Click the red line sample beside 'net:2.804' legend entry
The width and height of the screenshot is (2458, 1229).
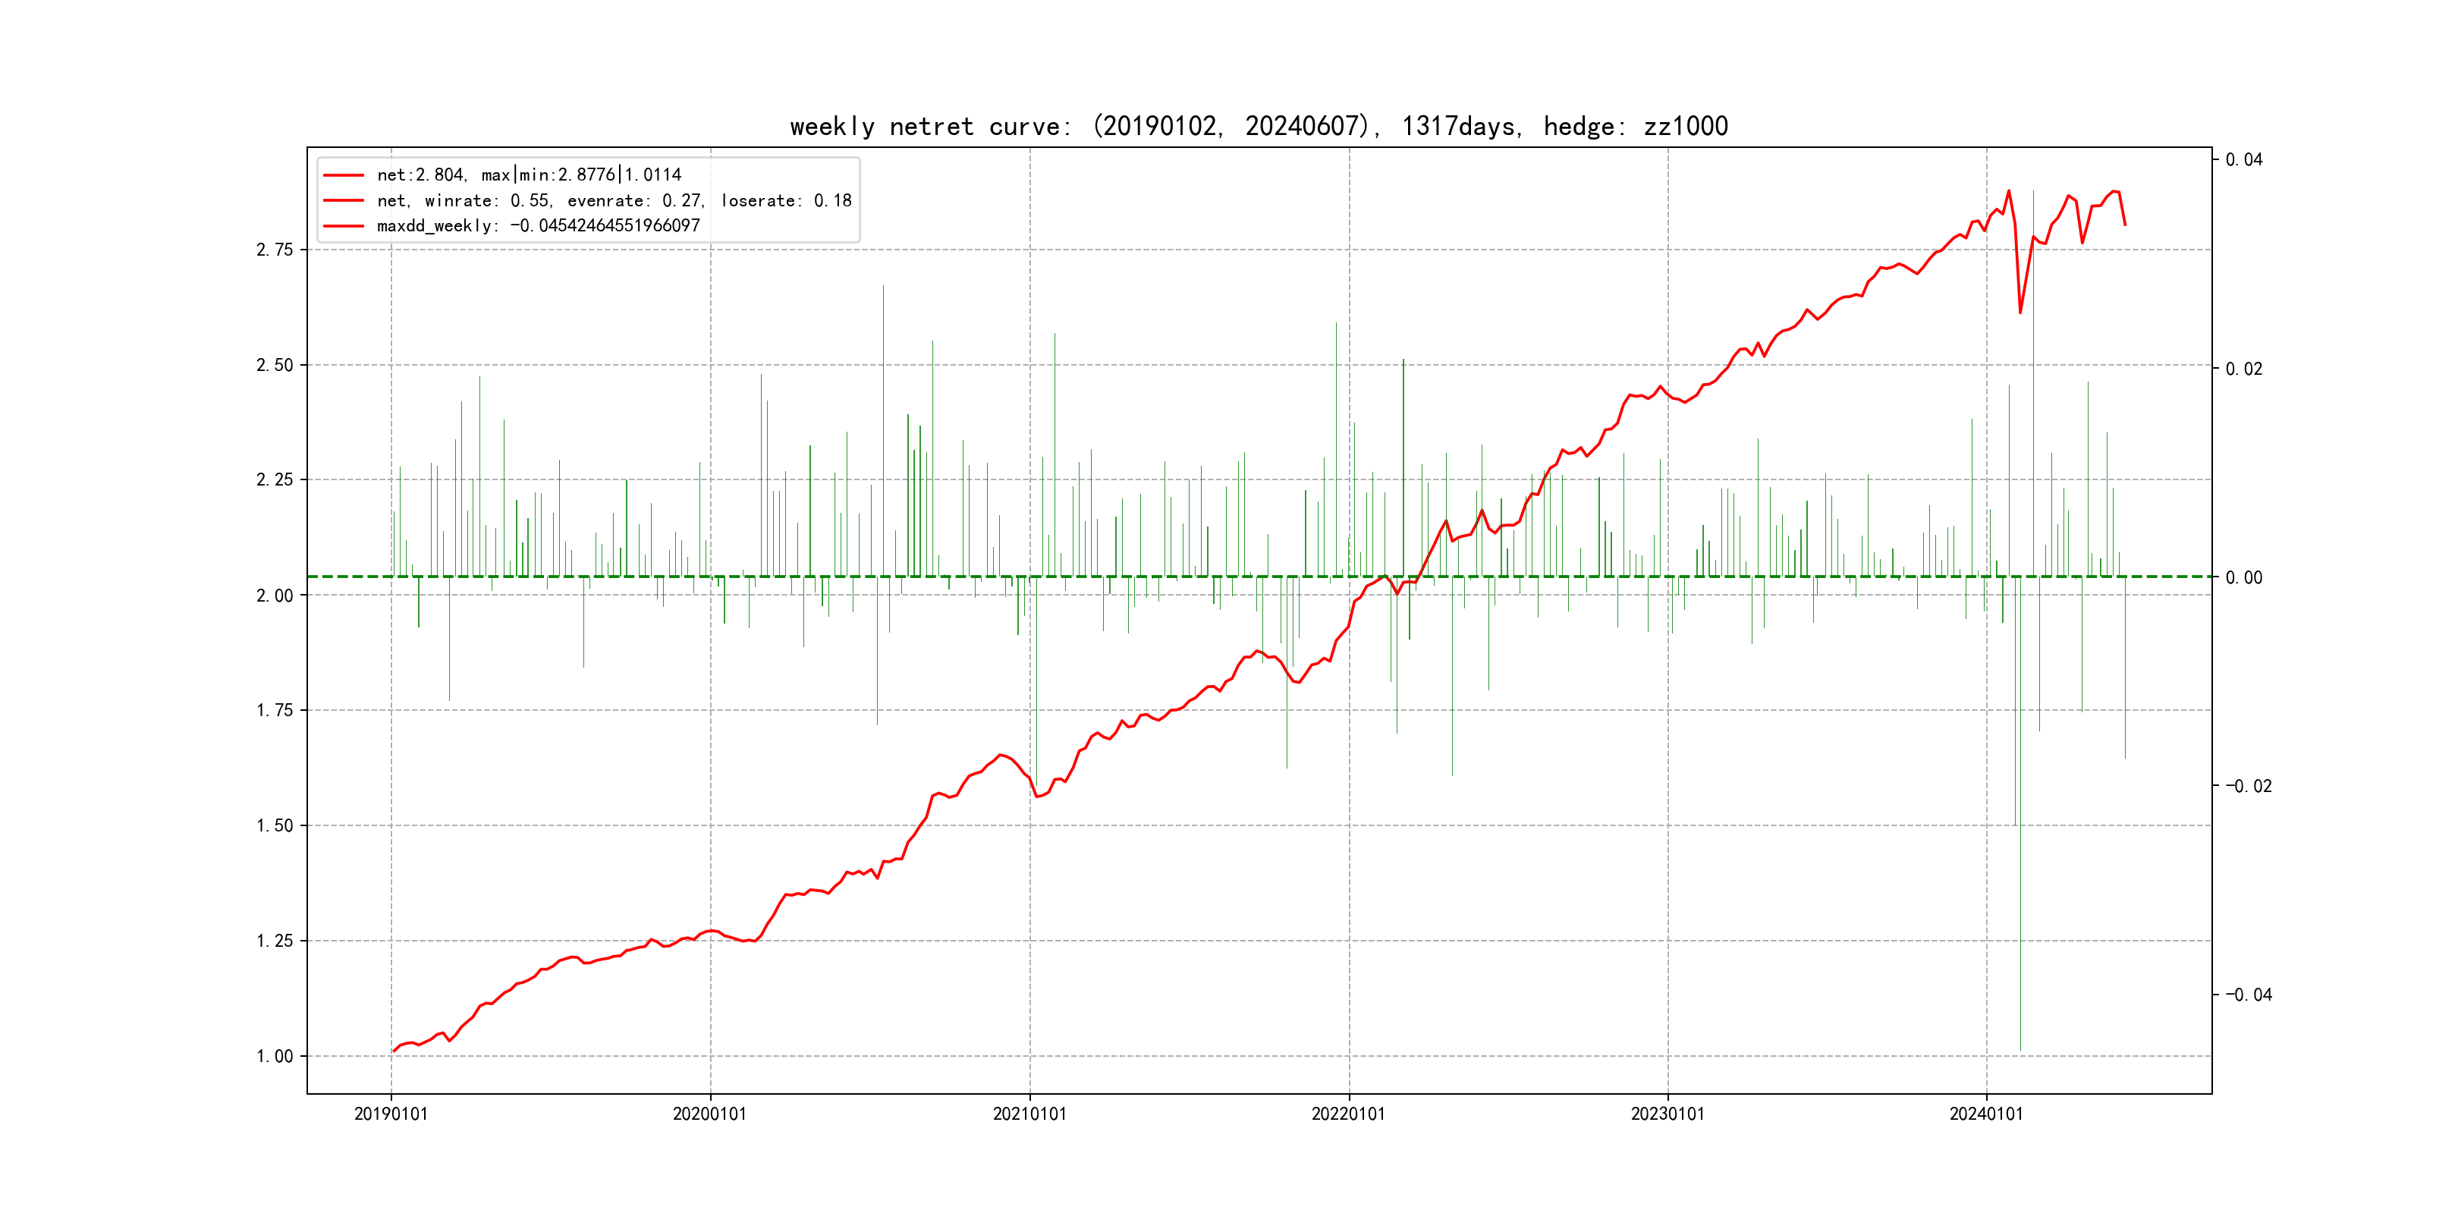tap(344, 175)
